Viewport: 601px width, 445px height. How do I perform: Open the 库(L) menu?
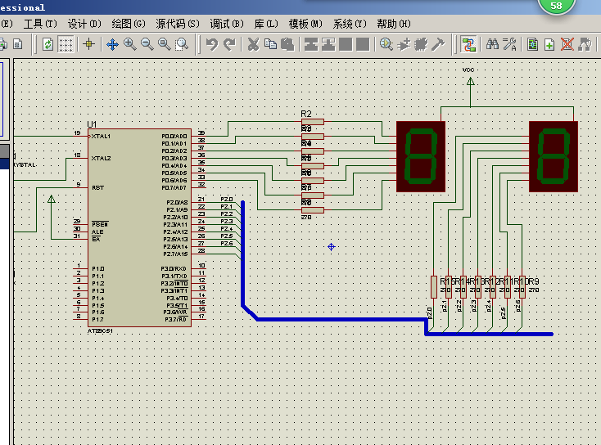pyautogui.click(x=266, y=24)
